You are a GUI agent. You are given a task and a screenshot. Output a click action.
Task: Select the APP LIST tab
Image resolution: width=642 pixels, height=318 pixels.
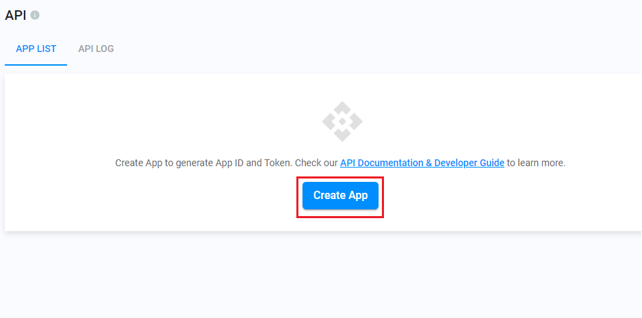coord(36,49)
